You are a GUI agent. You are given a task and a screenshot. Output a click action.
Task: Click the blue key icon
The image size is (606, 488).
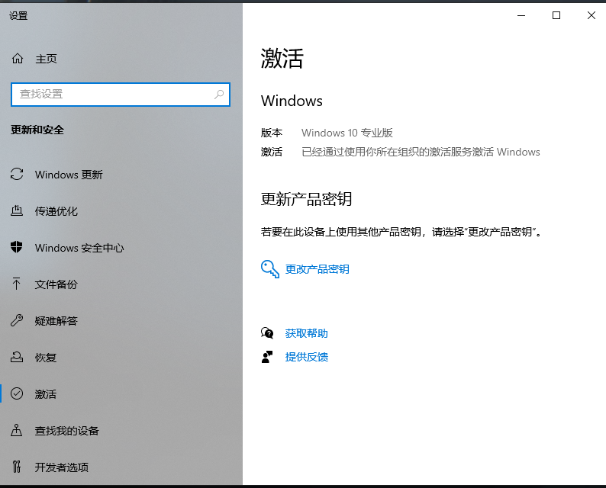pos(269,269)
